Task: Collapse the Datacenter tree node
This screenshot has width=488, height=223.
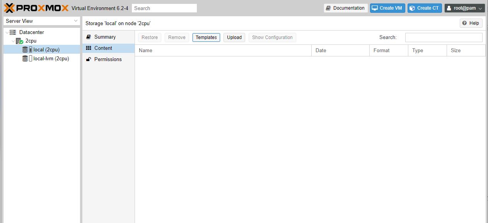Action: [7, 32]
